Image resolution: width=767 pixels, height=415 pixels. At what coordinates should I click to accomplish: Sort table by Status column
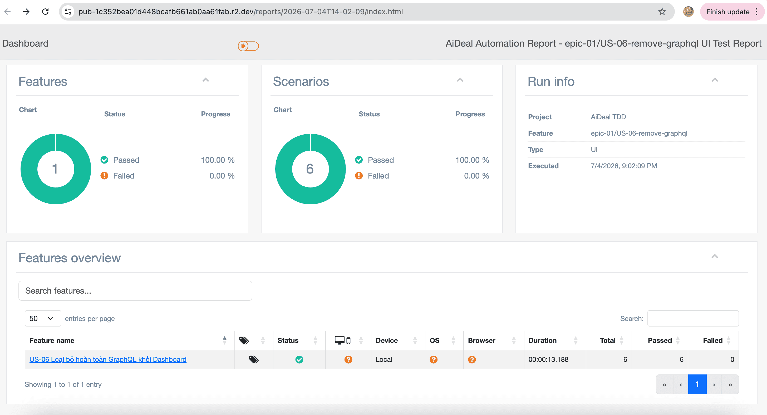[299, 340]
